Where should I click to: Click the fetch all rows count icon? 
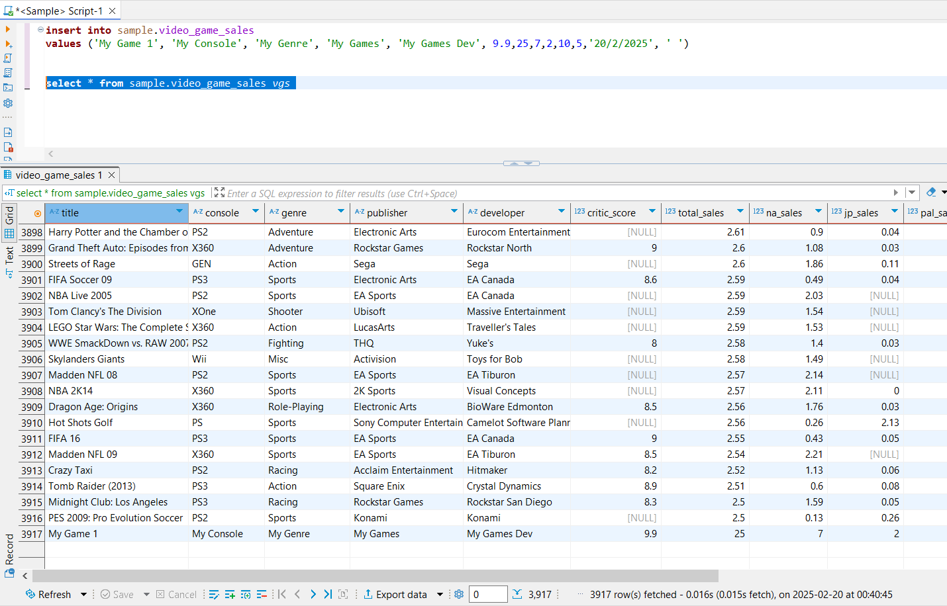pos(517,594)
